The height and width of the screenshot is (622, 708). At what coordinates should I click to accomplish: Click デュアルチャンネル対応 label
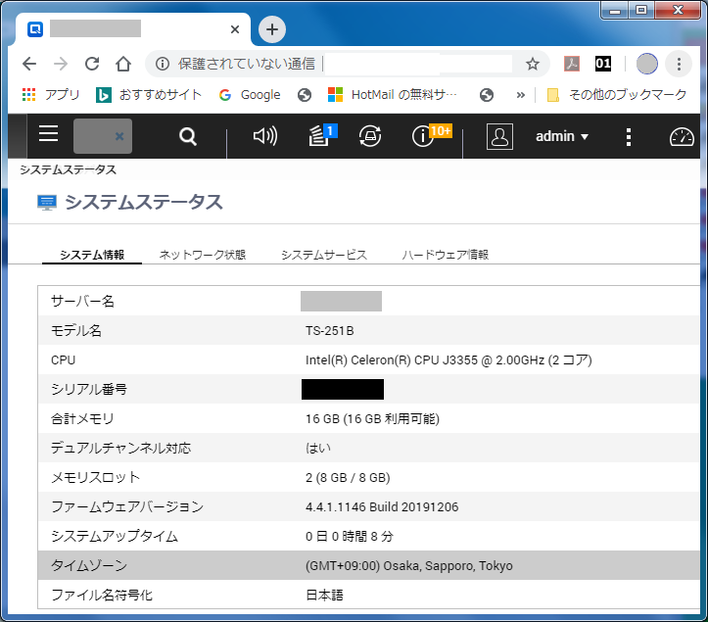[120, 448]
